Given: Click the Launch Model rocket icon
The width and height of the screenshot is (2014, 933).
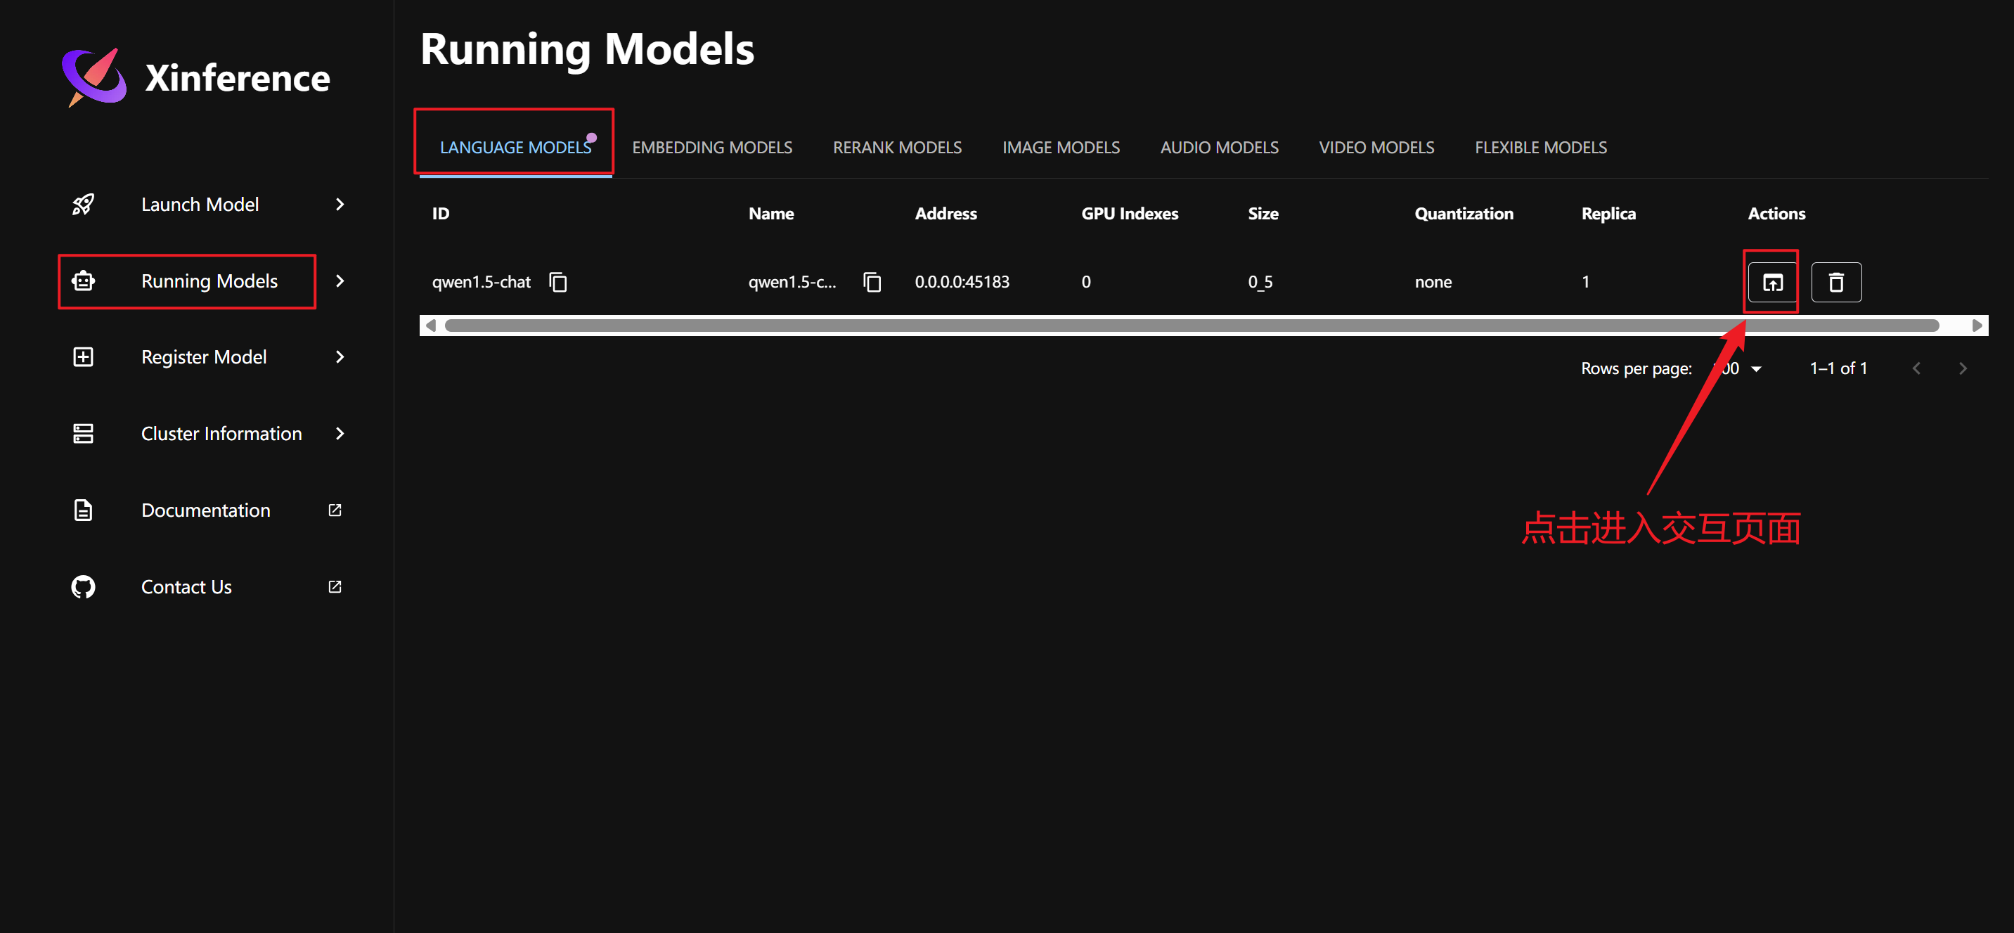Looking at the screenshot, I should click(x=83, y=204).
